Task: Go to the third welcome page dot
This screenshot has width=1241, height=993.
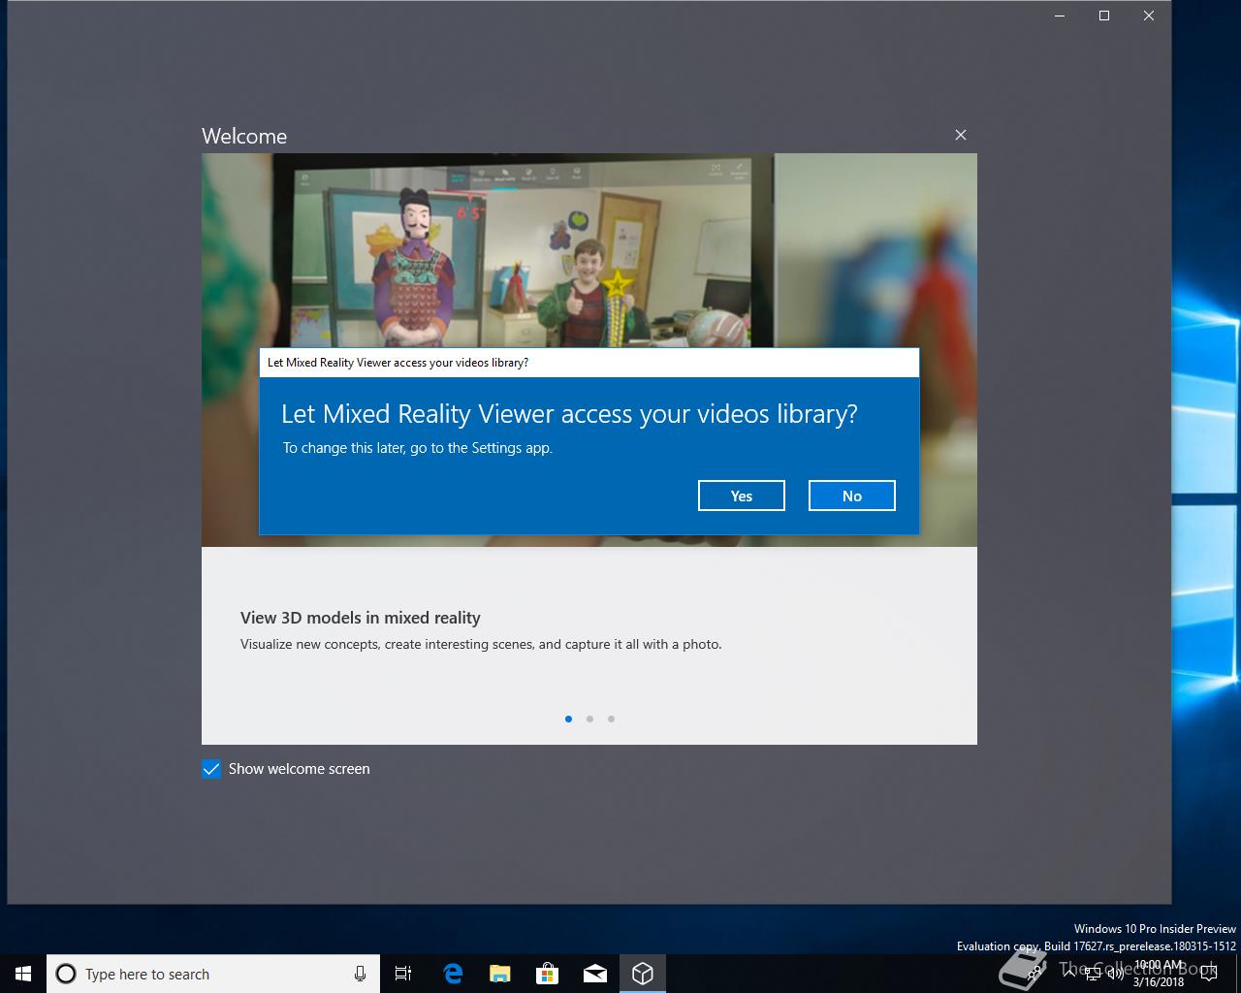Action: 611,719
